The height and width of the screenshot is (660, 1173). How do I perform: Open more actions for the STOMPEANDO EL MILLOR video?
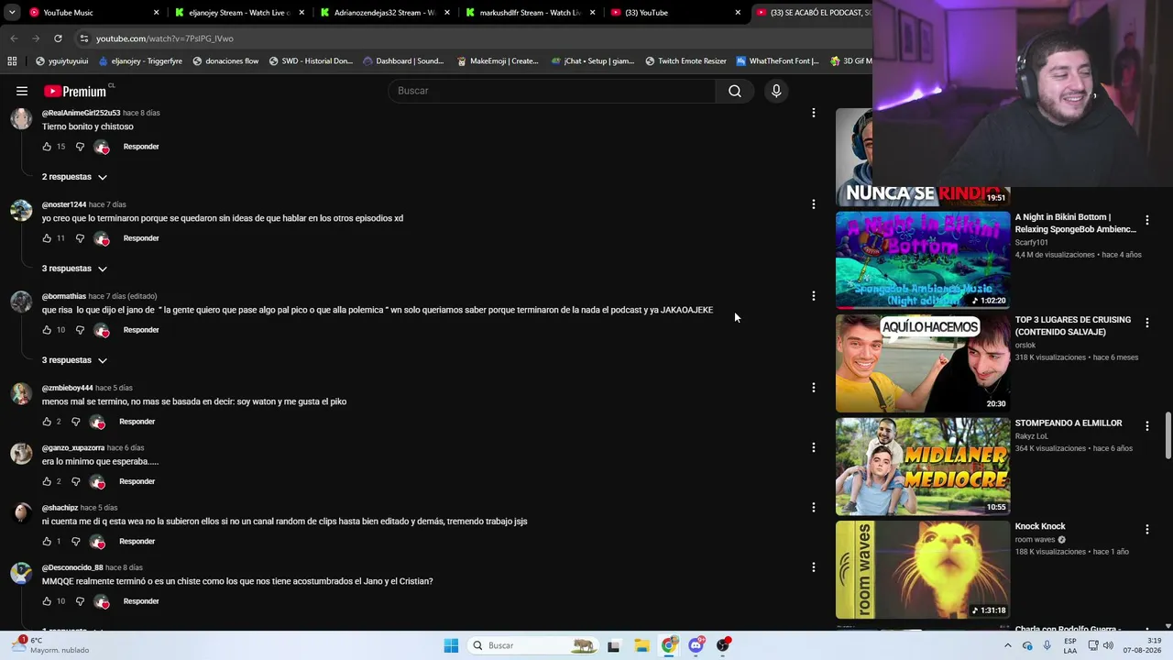click(1146, 426)
